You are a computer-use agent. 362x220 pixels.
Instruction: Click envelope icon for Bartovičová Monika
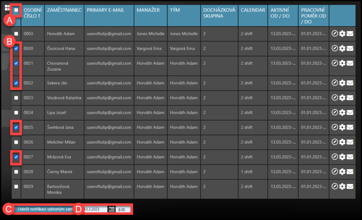350,186
